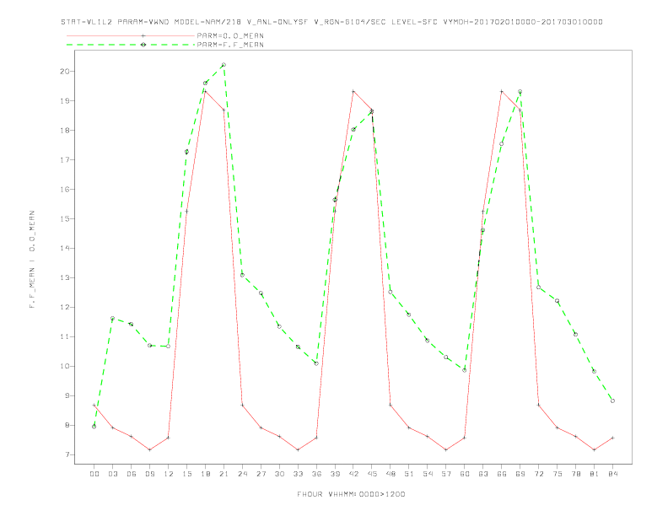Click the 78 forecast hour x-axis label
Screen dimensions: 668x516
click(x=575, y=474)
